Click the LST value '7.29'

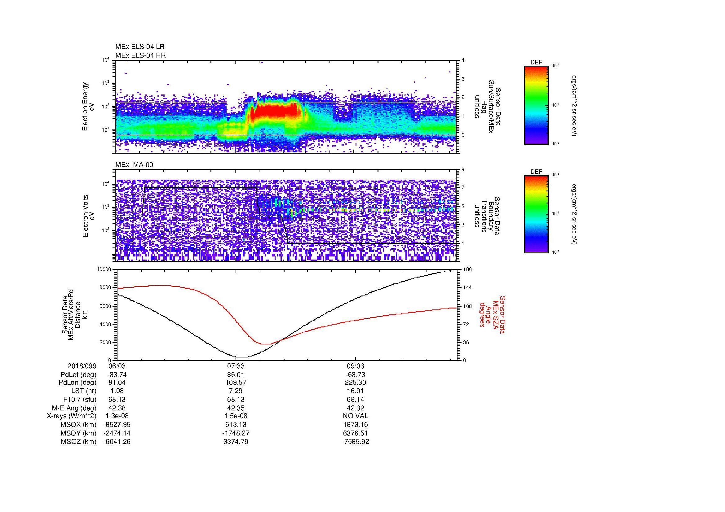point(236,391)
